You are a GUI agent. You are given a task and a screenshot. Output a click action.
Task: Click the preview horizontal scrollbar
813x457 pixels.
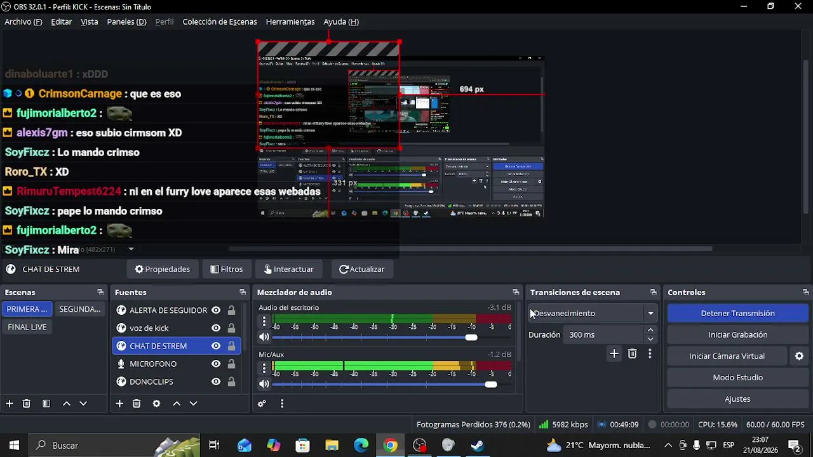(470, 249)
